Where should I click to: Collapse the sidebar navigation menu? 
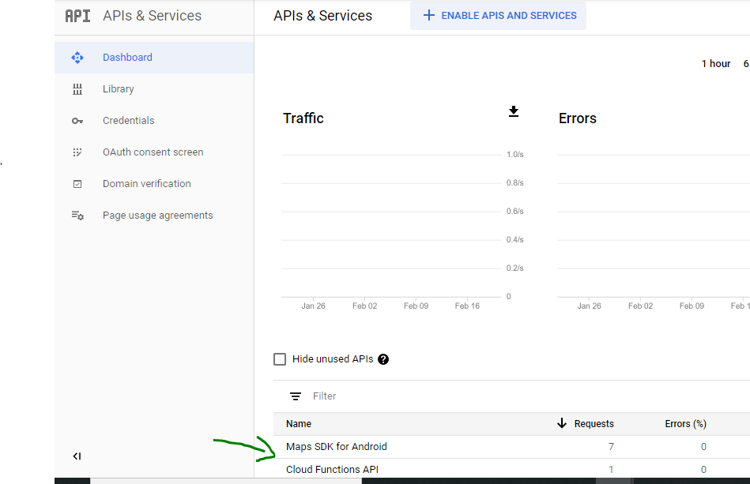pos(77,456)
